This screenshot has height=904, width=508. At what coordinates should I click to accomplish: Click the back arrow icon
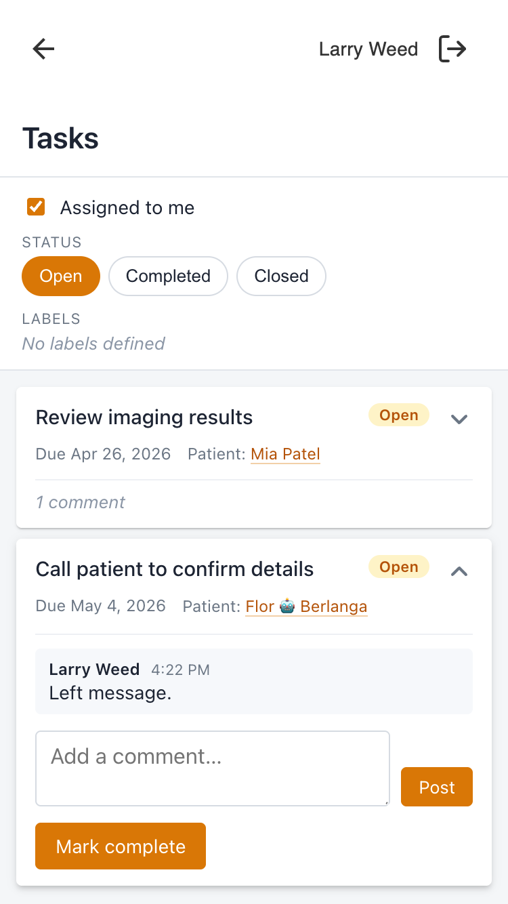point(44,49)
